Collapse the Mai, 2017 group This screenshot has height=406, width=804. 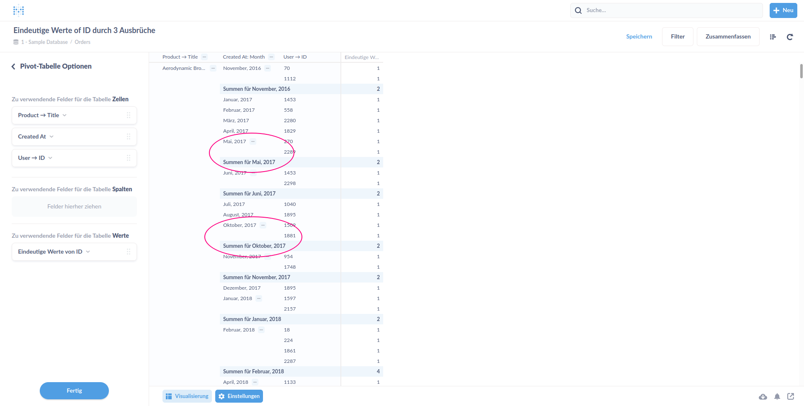pyautogui.click(x=253, y=141)
